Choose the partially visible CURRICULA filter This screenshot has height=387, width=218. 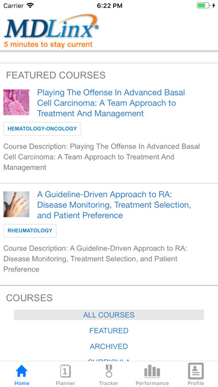109,361
